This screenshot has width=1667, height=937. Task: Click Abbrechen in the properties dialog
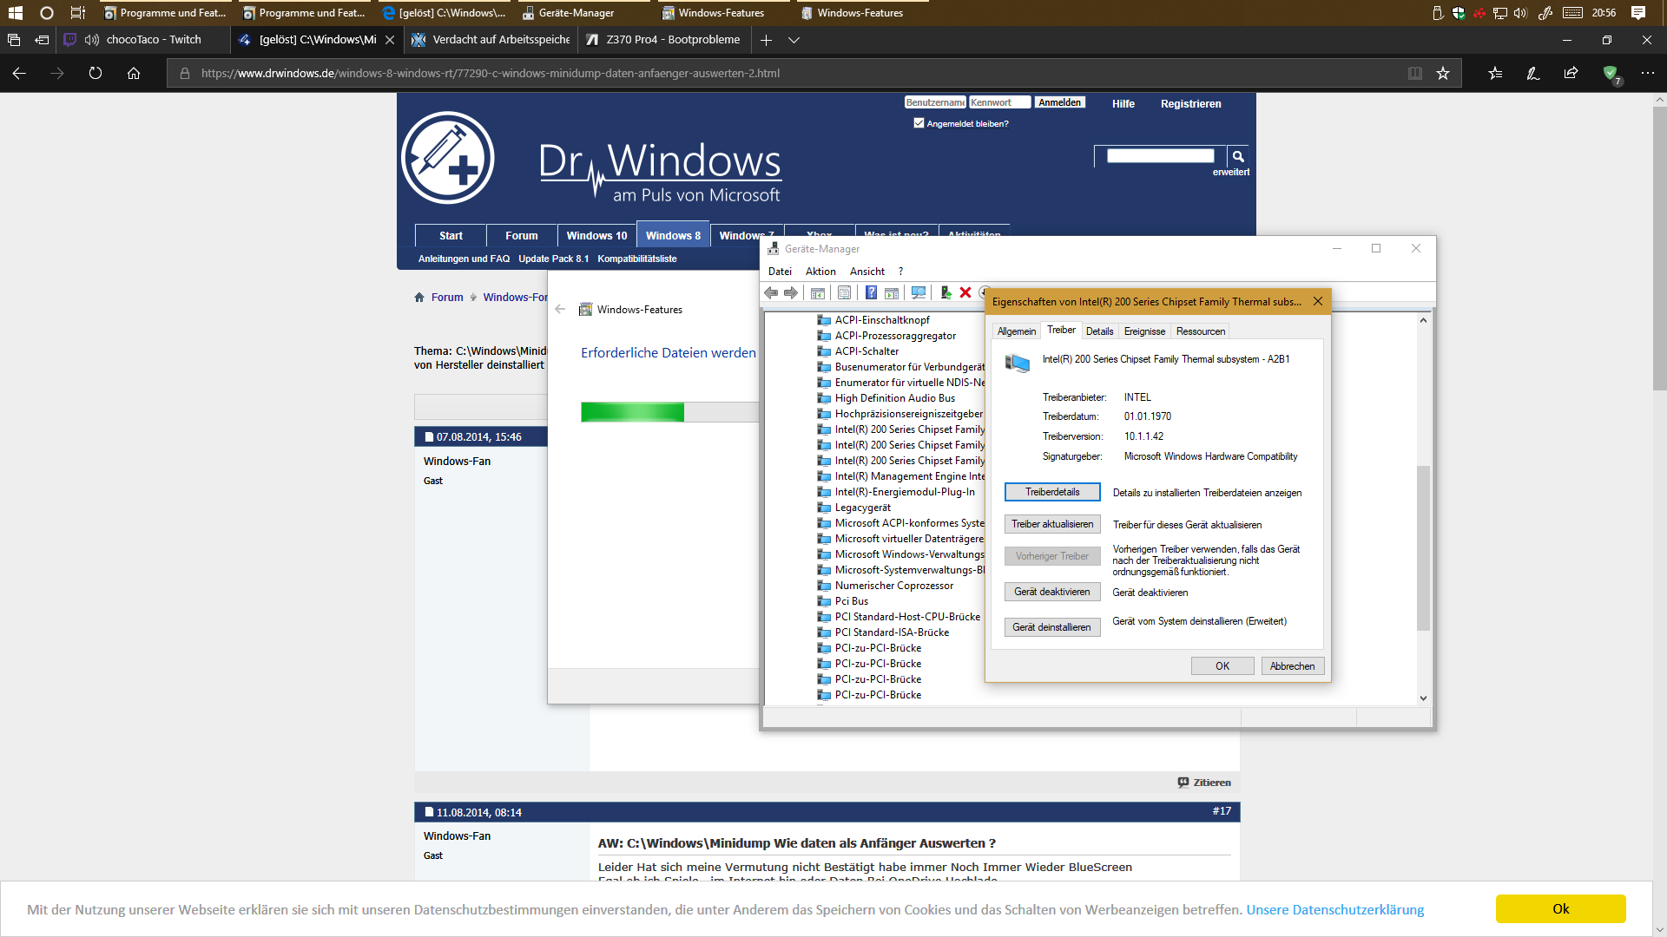tap(1292, 666)
